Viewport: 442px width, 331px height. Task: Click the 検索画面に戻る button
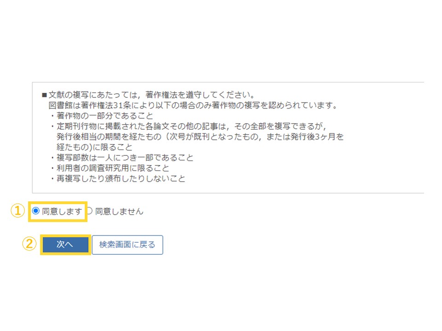(128, 245)
